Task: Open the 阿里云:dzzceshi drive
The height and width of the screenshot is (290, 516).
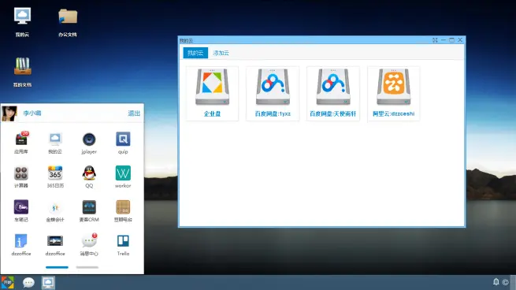Action: [394, 94]
